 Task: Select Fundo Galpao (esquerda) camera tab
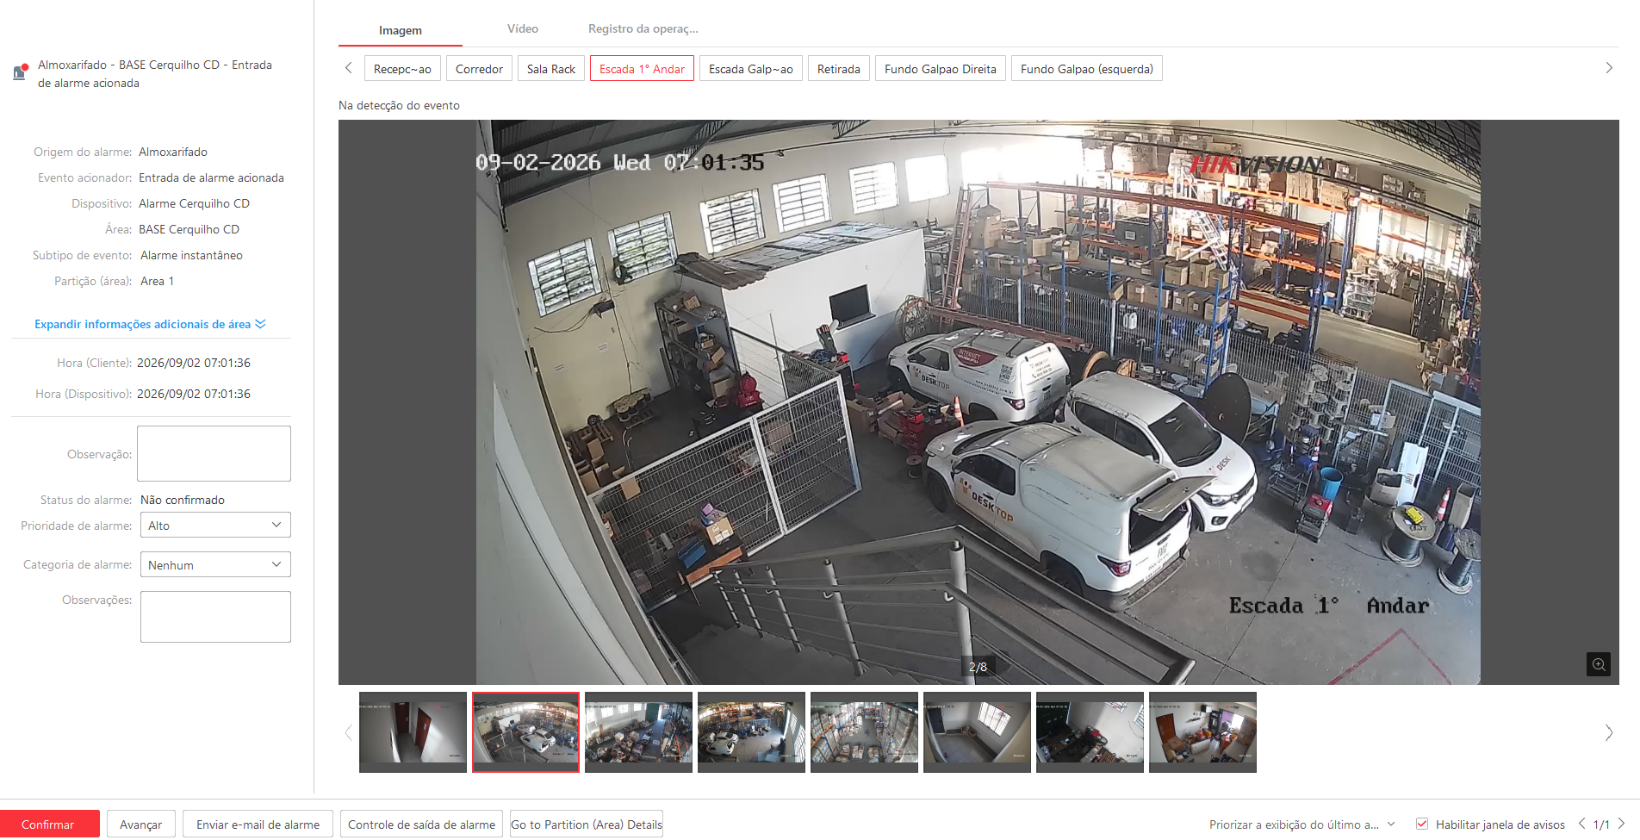pyautogui.click(x=1087, y=69)
